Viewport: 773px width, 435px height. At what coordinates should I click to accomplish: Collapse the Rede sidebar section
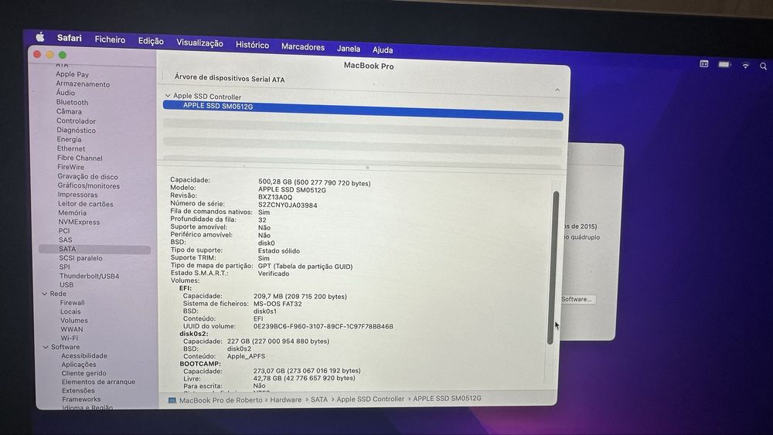point(44,294)
